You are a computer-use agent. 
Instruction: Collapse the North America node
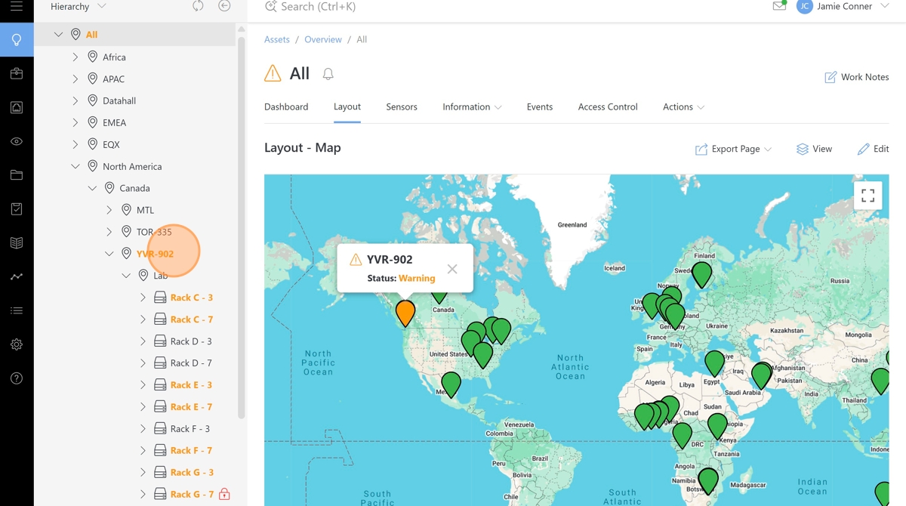coord(75,166)
